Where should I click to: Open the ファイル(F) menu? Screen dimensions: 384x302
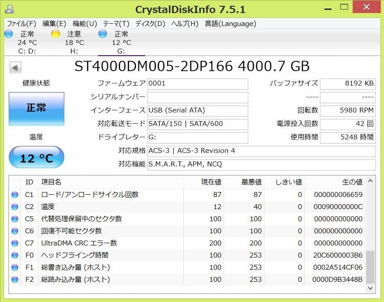pyautogui.click(x=21, y=24)
